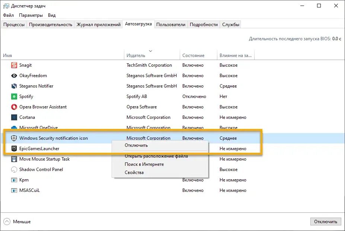Screen dimensions: 345x231
Task: Click Spotify AB publisher cell
Action: (x=137, y=96)
